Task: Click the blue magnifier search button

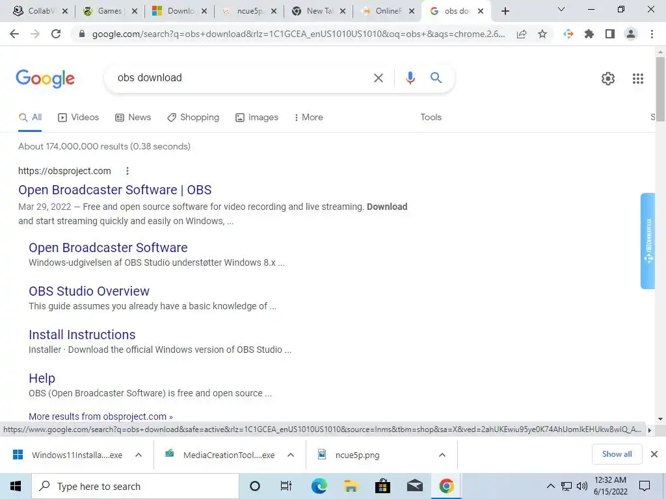Action: click(x=436, y=78)
